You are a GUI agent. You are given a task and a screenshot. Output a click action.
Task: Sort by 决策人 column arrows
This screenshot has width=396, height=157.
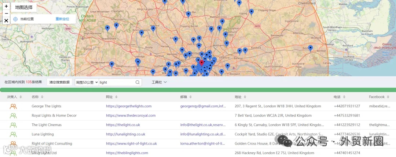(21, 97)
